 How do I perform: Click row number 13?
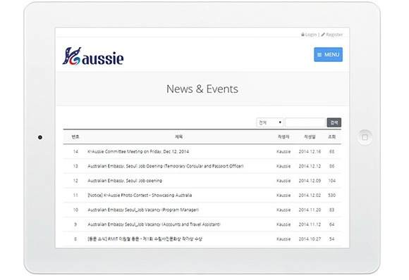point(75,166)
